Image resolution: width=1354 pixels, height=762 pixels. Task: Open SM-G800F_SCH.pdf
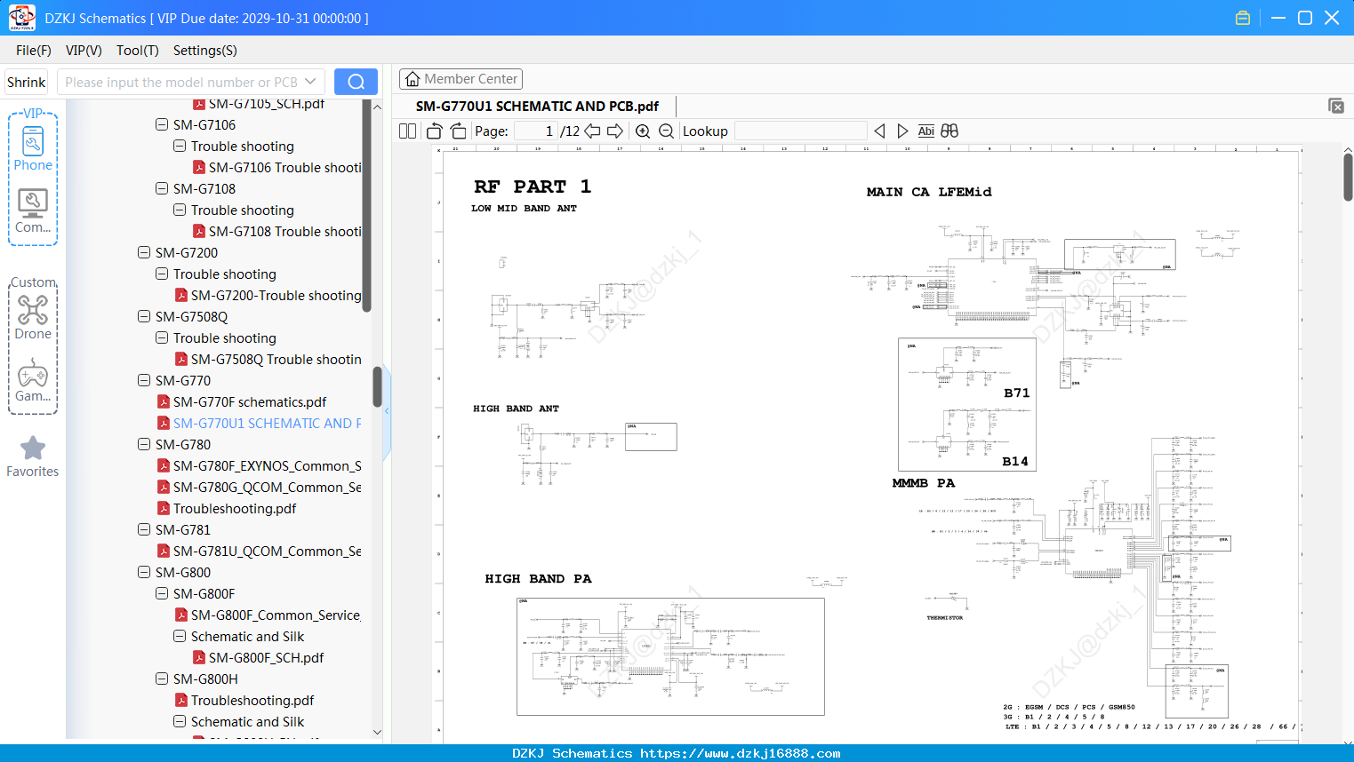click(x=259, y=658)
